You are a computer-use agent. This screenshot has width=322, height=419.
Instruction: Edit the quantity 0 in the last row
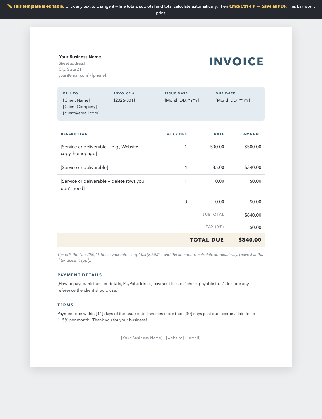click(186, 202)
